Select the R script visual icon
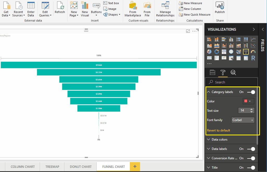 (x=253, y=58)
